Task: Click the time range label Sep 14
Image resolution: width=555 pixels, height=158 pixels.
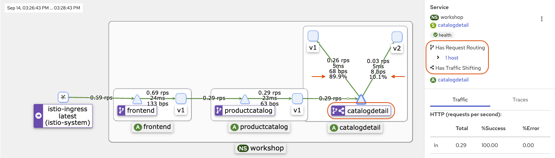Action: [44, 8]
